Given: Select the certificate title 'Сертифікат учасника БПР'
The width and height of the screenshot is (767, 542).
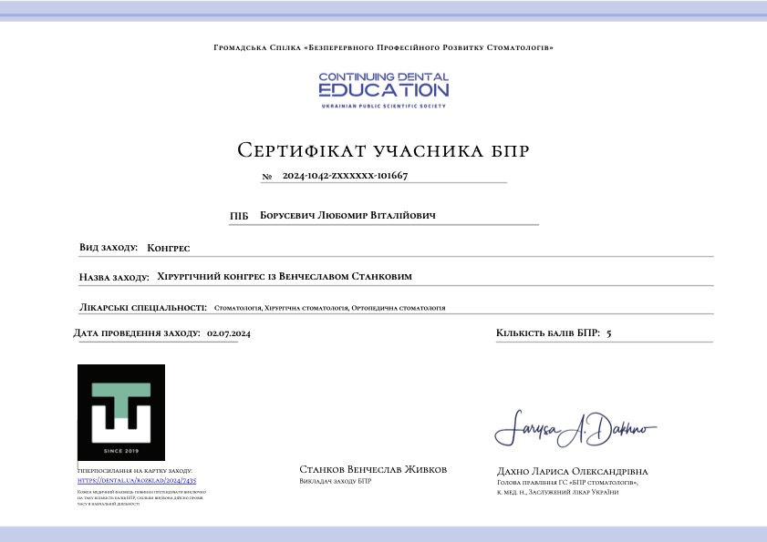Looking at the screenshot, I should point(383,148).
